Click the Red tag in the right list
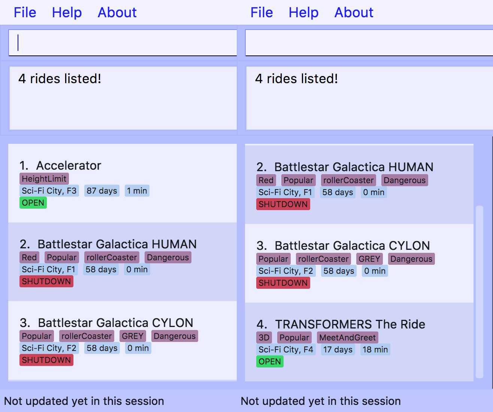The width and height of the screenshot is (493, 412). (x=266, y=180)
